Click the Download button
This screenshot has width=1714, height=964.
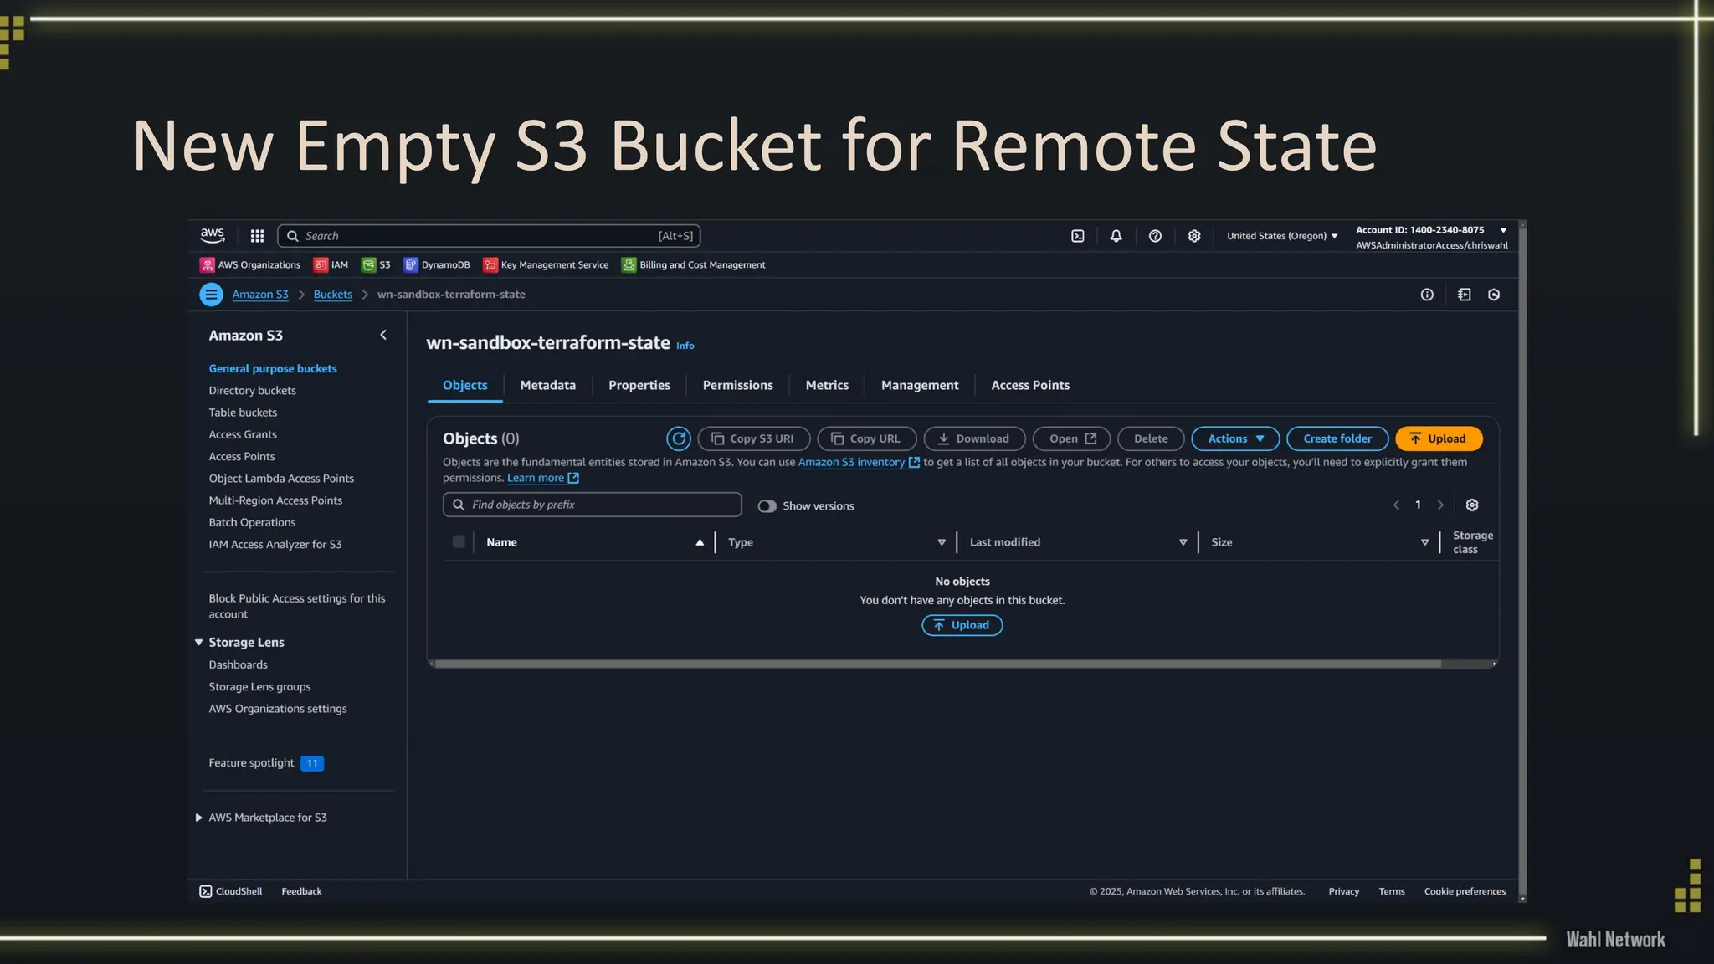pyautogui.click(x=974, y=438)
